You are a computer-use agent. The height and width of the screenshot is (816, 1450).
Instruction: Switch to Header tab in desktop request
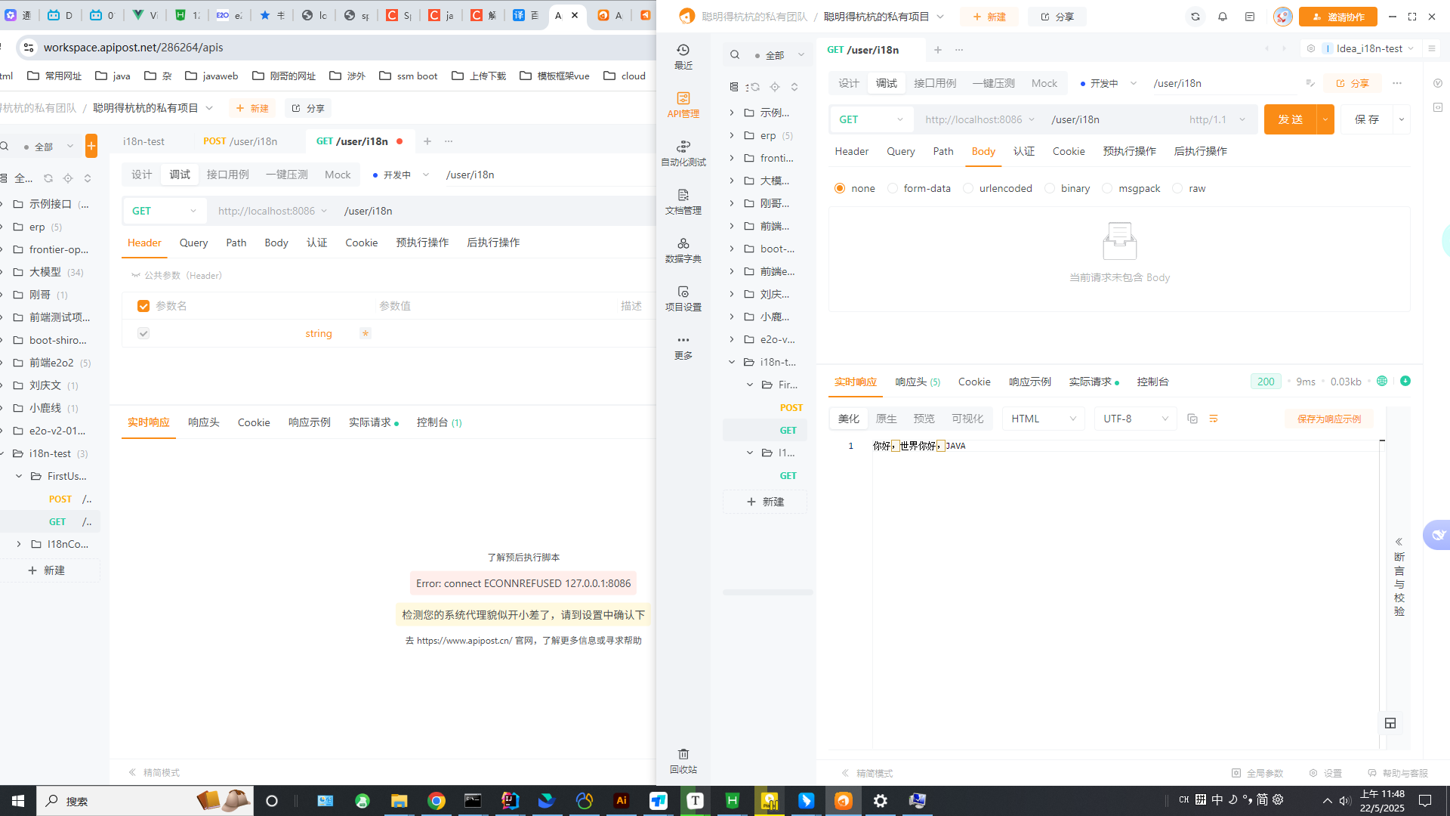click(851, 151)
